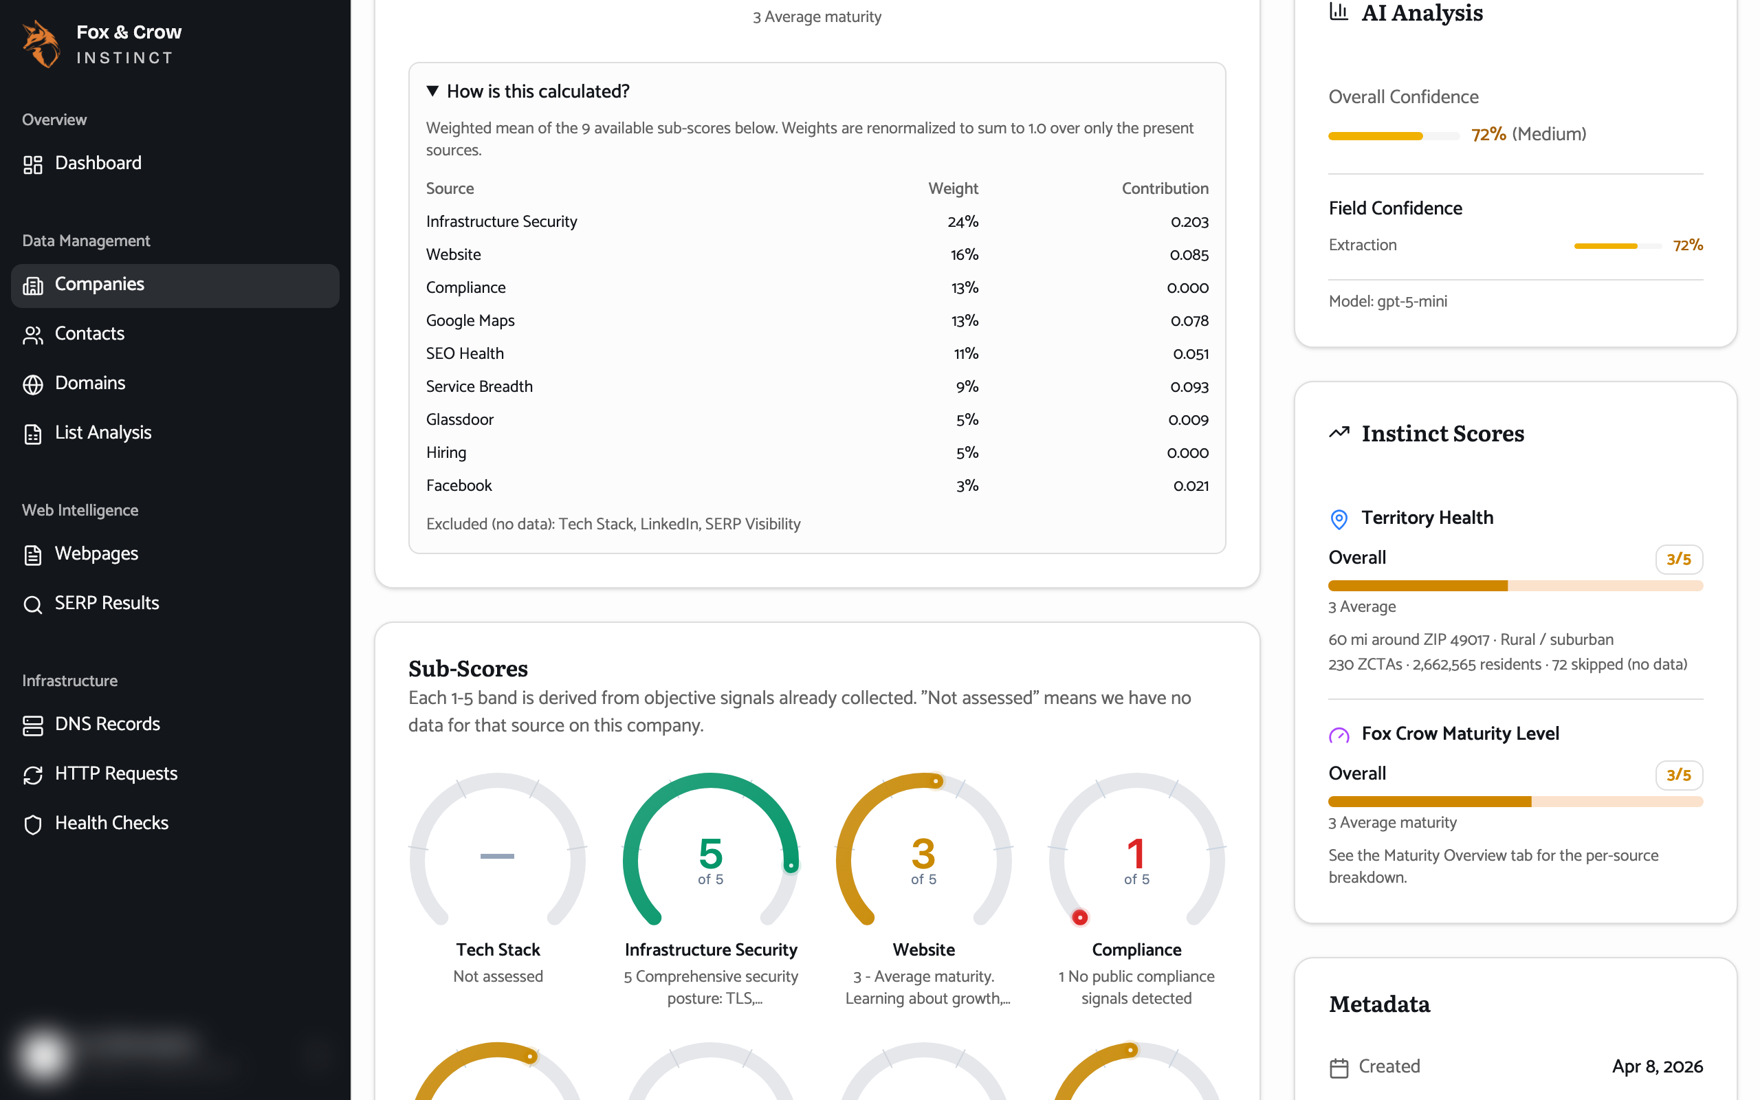Screen dimensions: 1760x1100
Task: Click the "Apr 8, 2026" created date
Action: [x=1658, y=1066]
